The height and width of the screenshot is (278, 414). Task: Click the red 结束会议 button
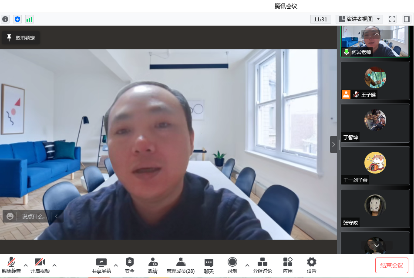[391, 265]
